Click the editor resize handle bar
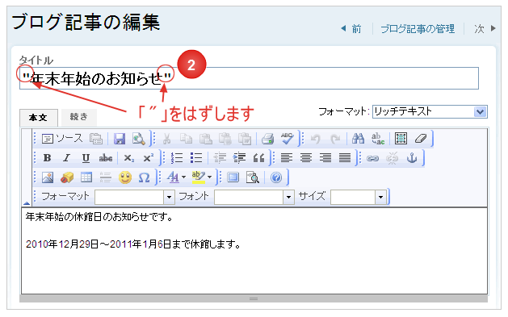 click(254, 298)
